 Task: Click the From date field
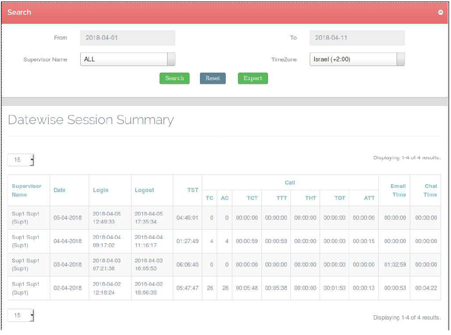128,38
